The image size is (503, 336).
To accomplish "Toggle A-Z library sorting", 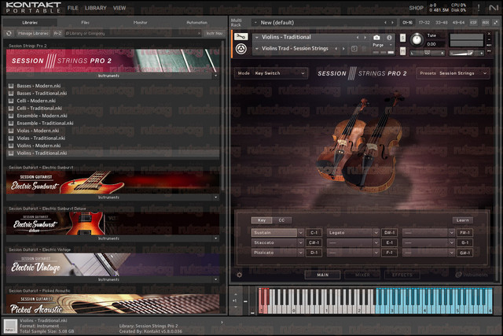I will tap(57, 33).
